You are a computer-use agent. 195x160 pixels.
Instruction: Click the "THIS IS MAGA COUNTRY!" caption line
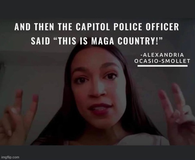[97, 41]
